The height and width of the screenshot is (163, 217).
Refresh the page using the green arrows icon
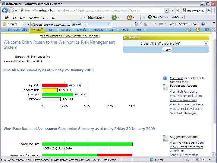click(x=172, y=10)
